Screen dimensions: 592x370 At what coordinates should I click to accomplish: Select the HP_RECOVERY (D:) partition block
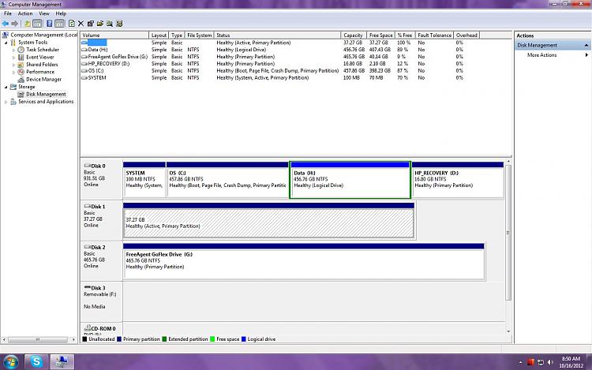tap(458, 180)
